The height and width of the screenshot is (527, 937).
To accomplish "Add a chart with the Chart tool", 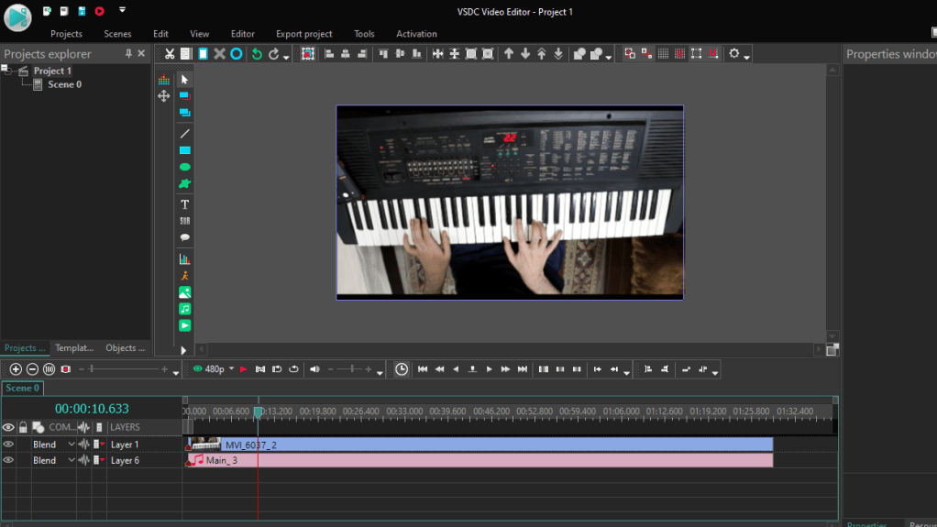I will [184, 259].
